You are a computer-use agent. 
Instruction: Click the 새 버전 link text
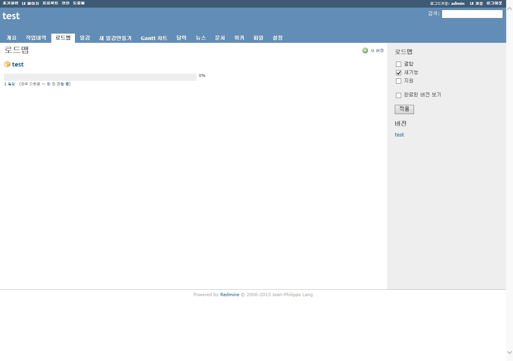(377, 50)
